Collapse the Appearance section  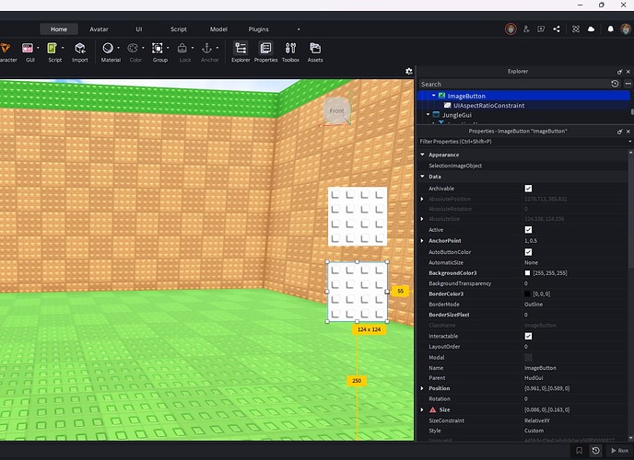423,155
